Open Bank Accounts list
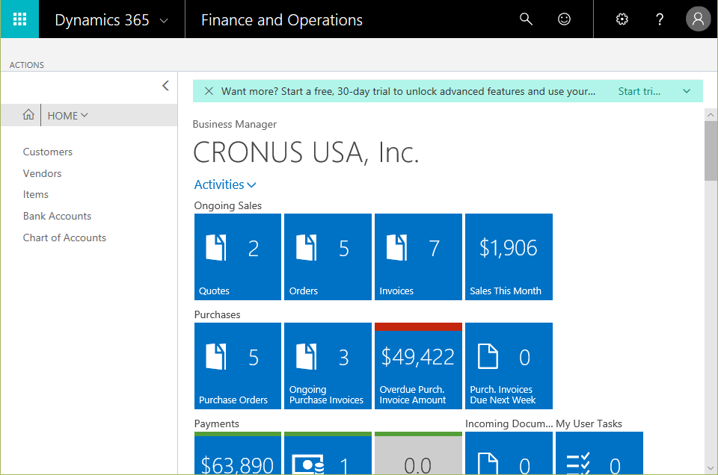 point(58,216)
